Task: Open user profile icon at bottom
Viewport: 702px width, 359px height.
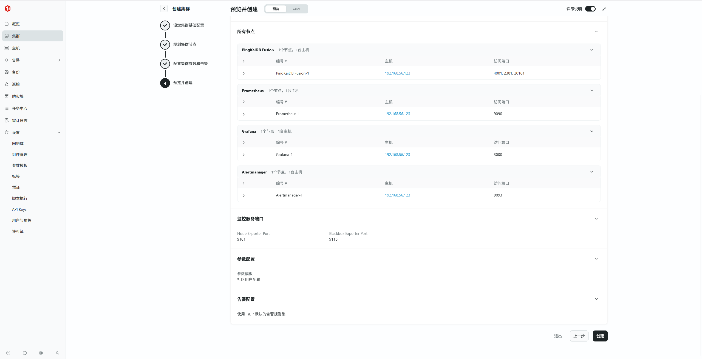Action: click(x=57, y=353)
